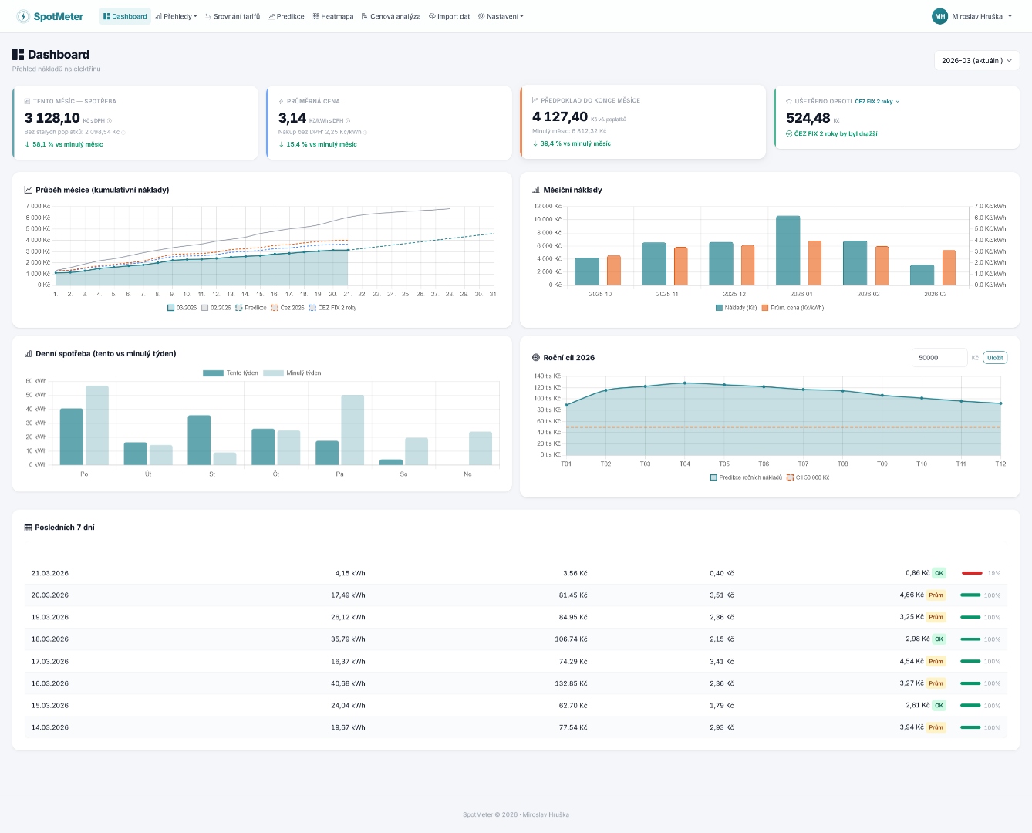Select the SpotMeter lightning bolt logo
Screen dimensions: 1032x833
point(22,15)
